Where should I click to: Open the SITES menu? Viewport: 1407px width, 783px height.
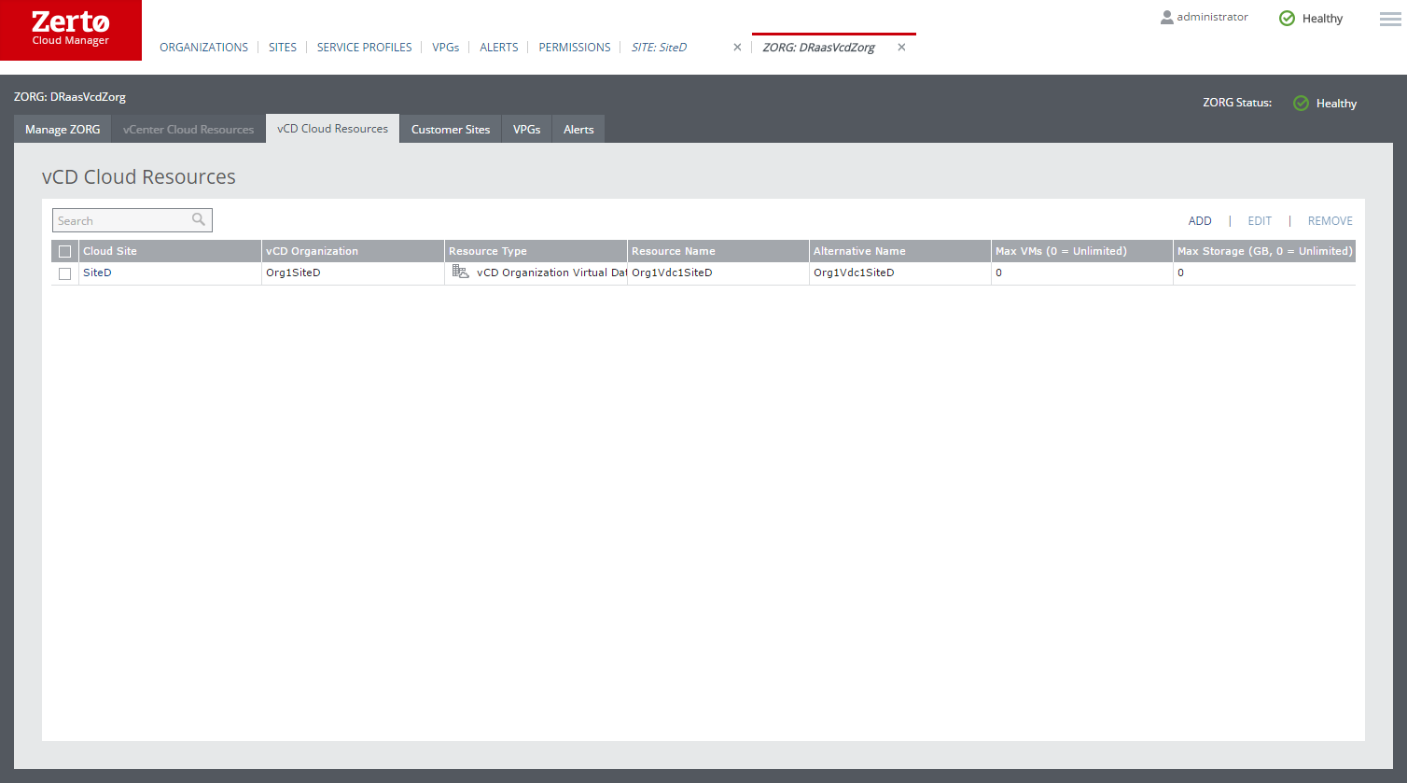(283, 48)
